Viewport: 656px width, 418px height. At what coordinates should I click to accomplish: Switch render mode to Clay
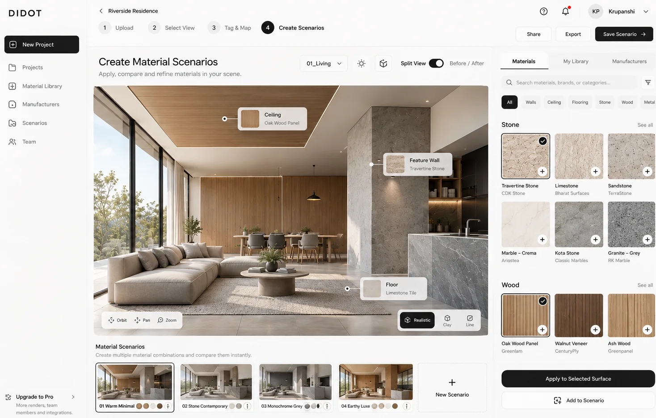tap(447, 321)
